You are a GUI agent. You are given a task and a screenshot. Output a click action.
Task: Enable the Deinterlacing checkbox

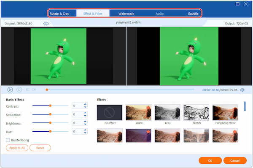8,140
